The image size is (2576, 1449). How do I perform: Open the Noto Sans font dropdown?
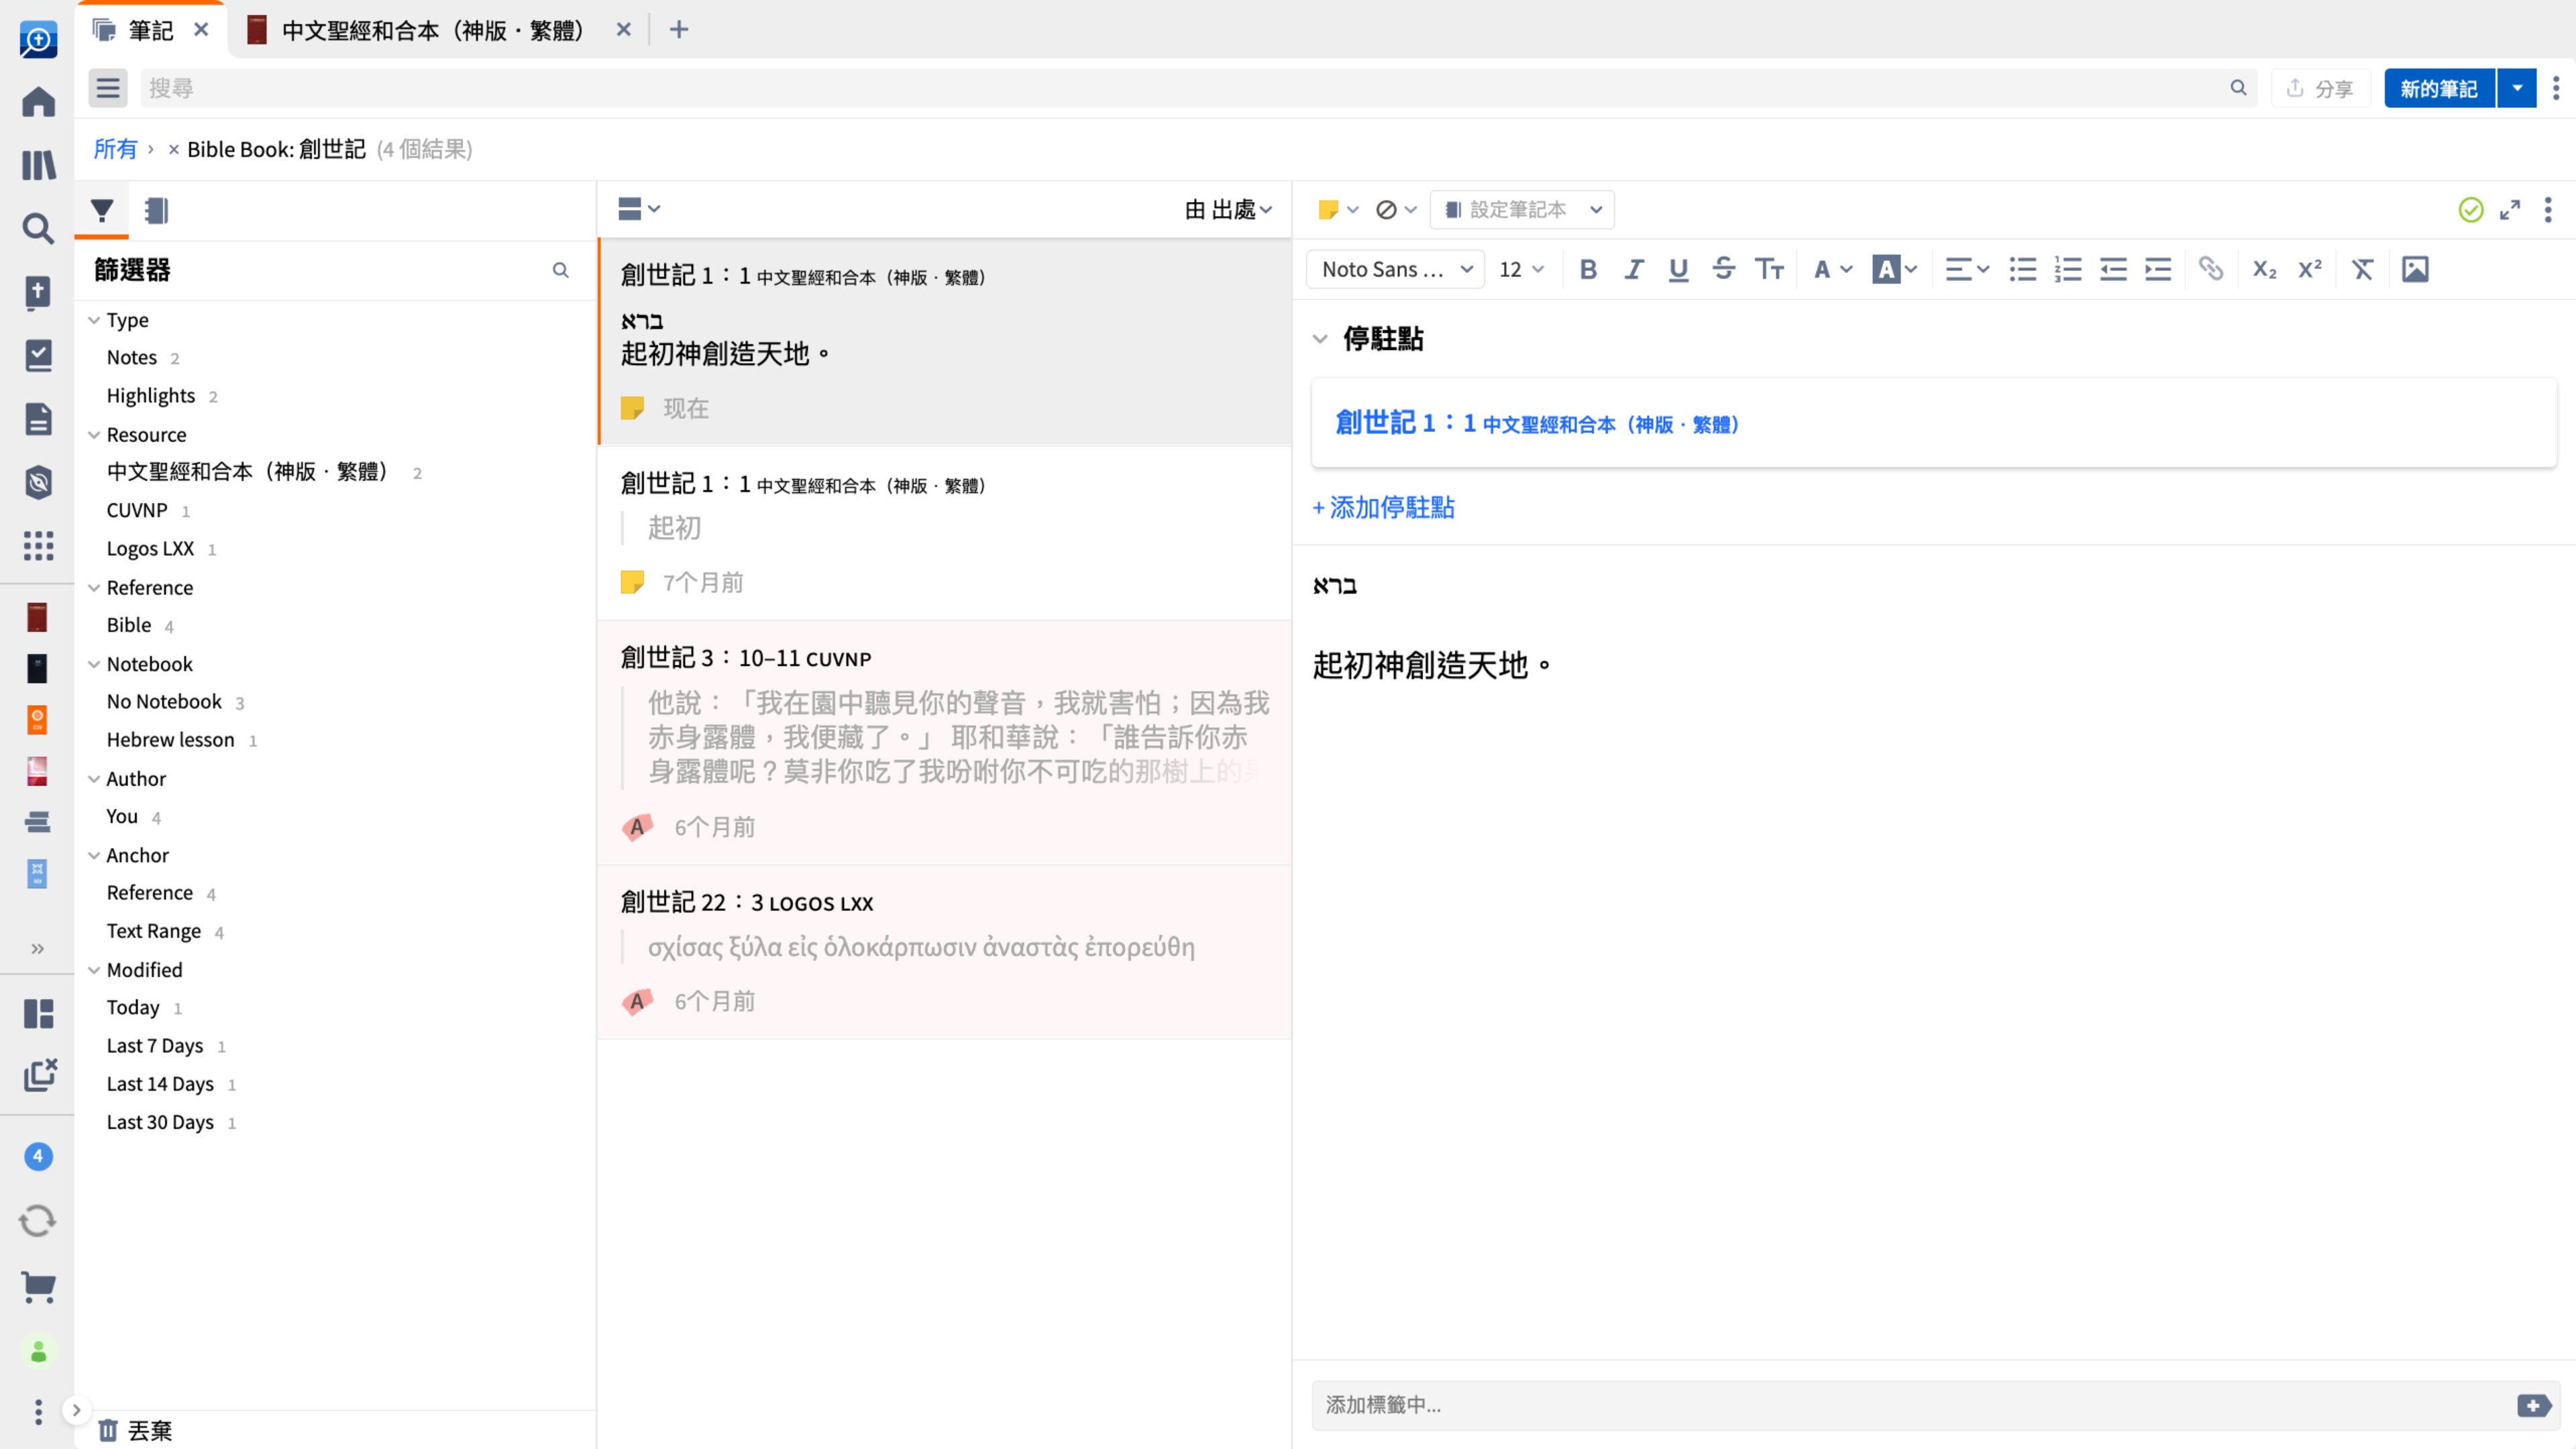coord(1396,269)
